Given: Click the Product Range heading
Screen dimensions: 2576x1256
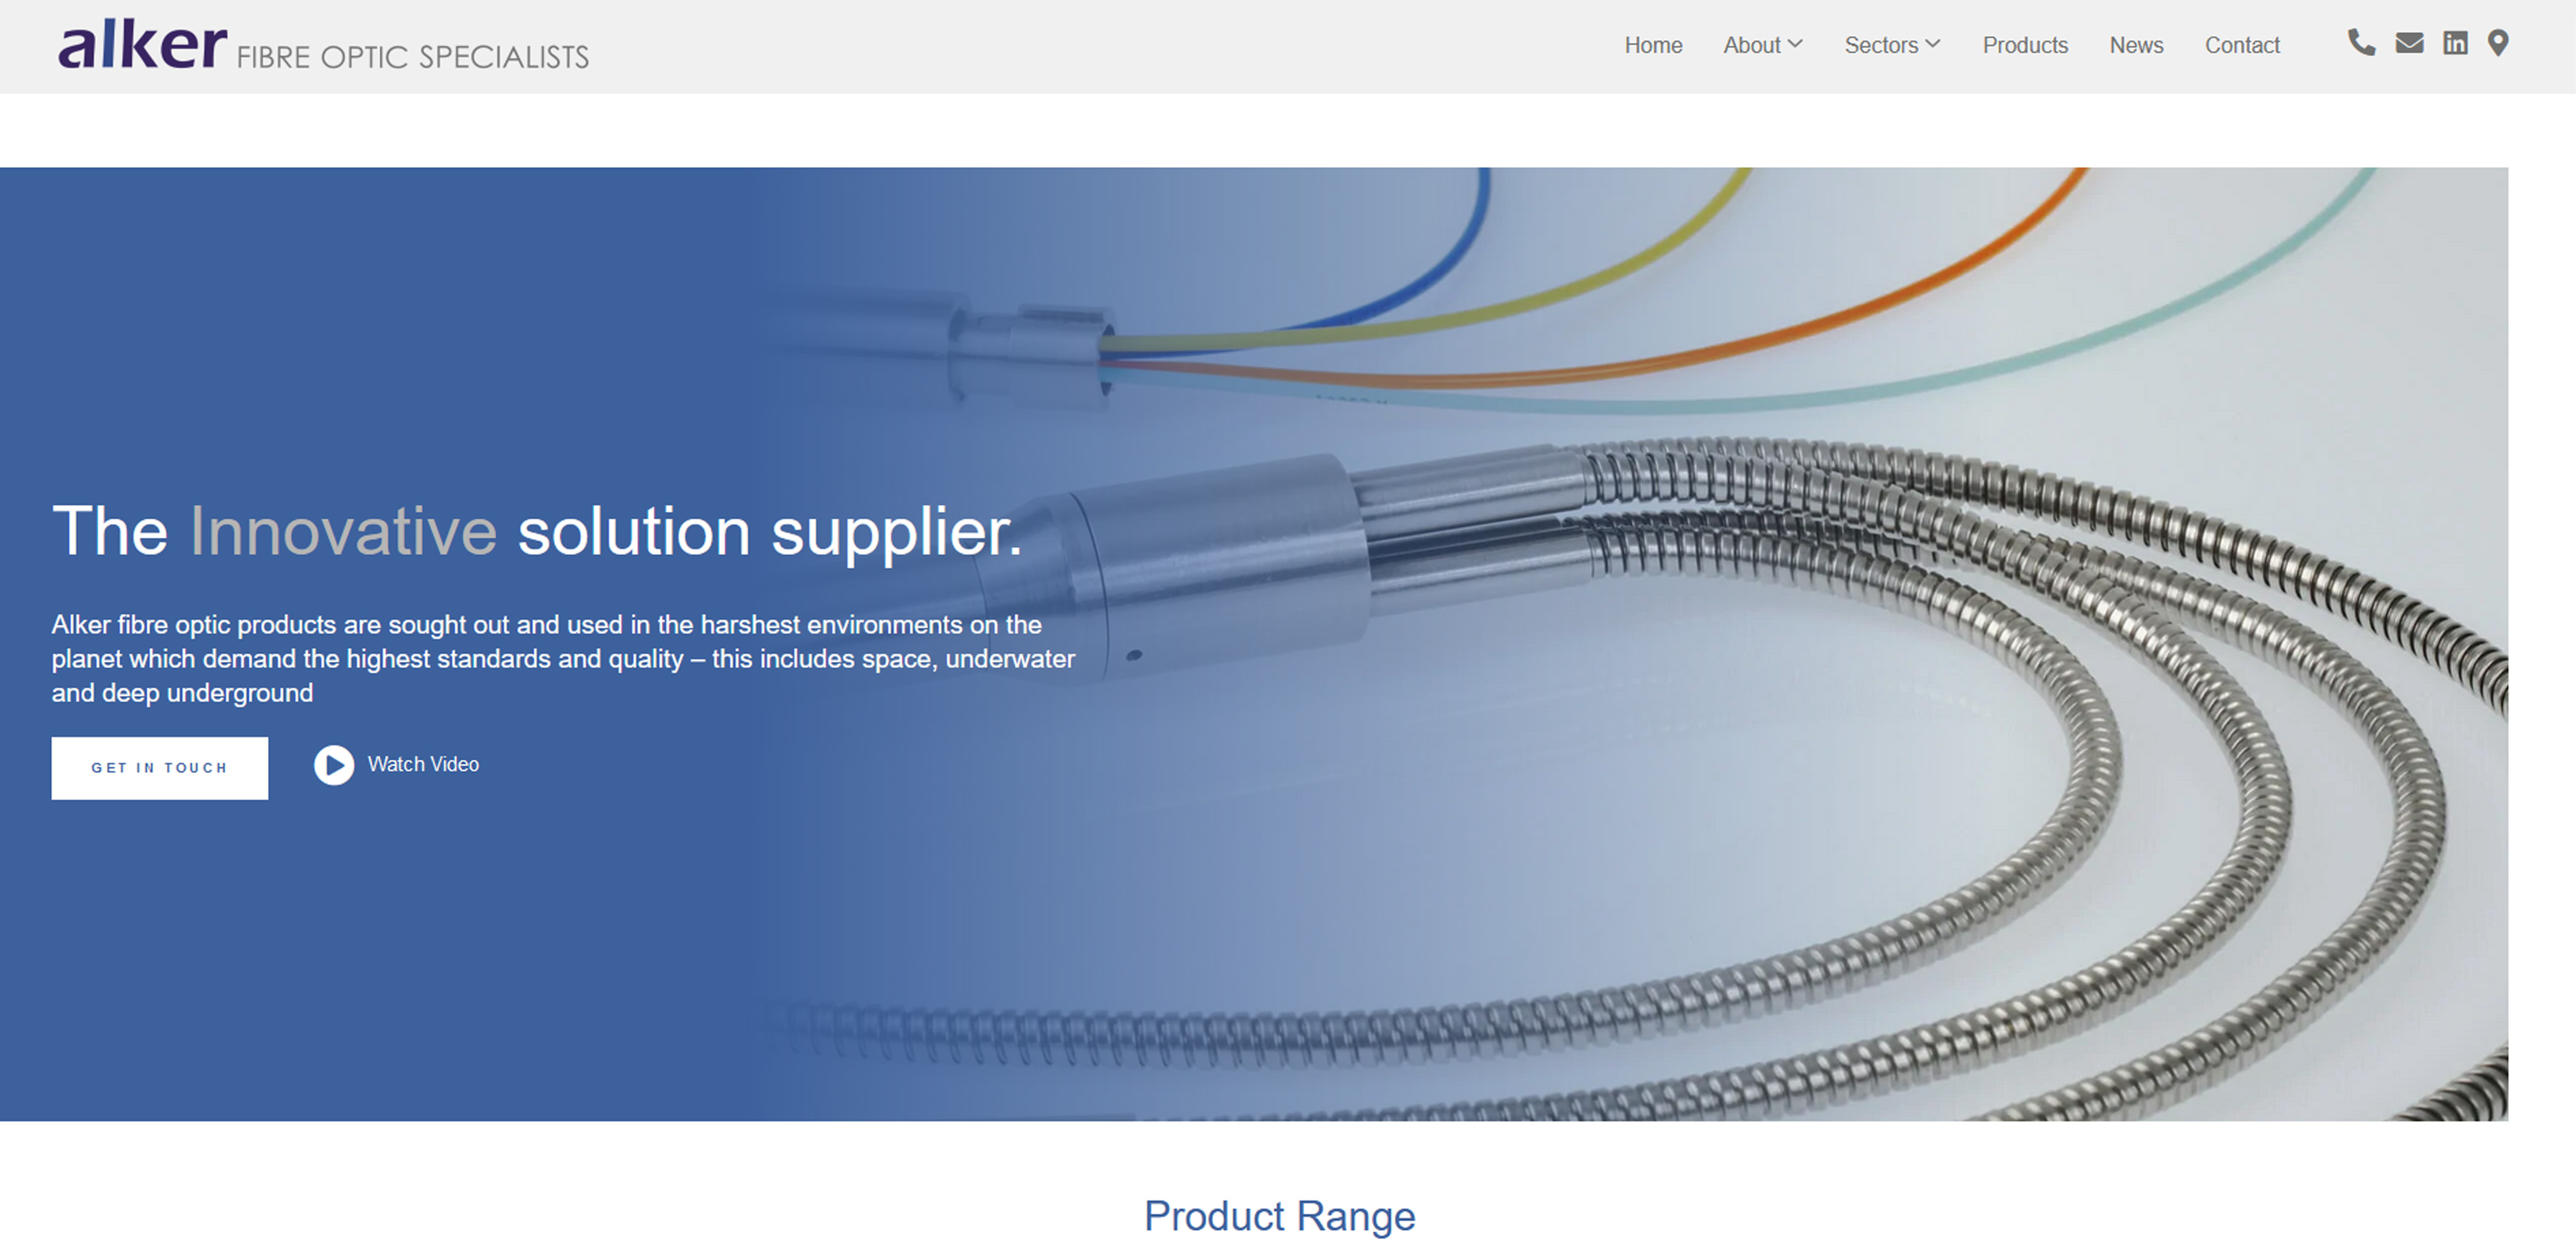Looking at the screenshot, I should point(1279,1216).
